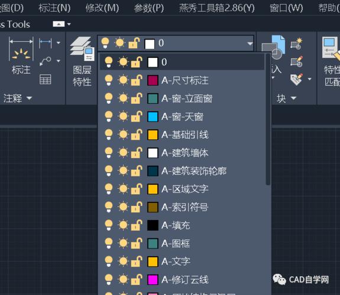Select layer A-窗-天窗
Viewport: 340px width, 295px height.
pos(182,117)
